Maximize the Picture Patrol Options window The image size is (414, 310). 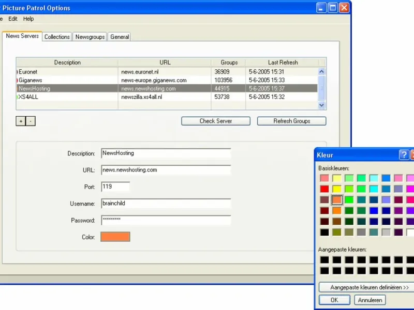tap(333, 8)
